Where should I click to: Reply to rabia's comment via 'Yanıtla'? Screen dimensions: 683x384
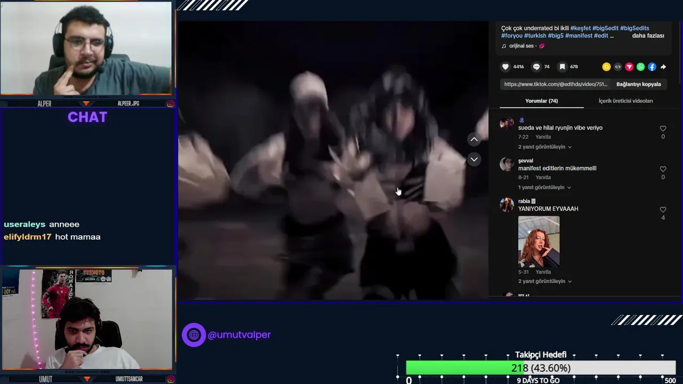tap(543, 272)
